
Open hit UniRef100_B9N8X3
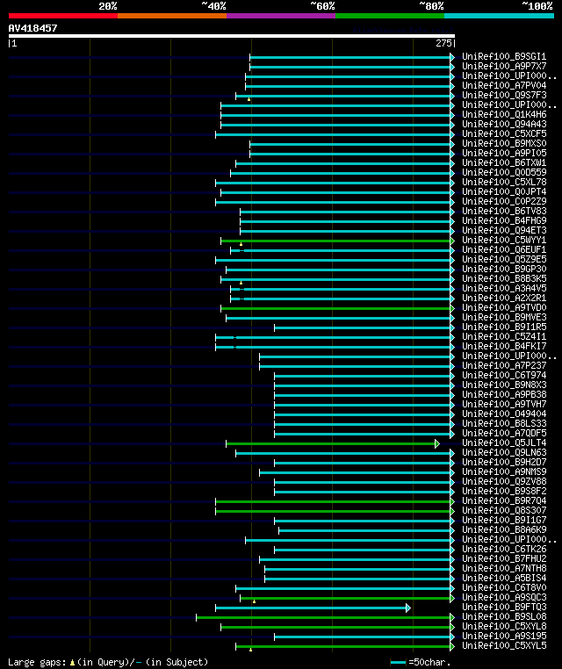coord(504,385)
